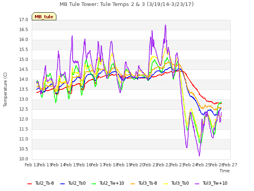Click the 10.5 y-axis tick label
254x191 pixels.
click(24, 149)
